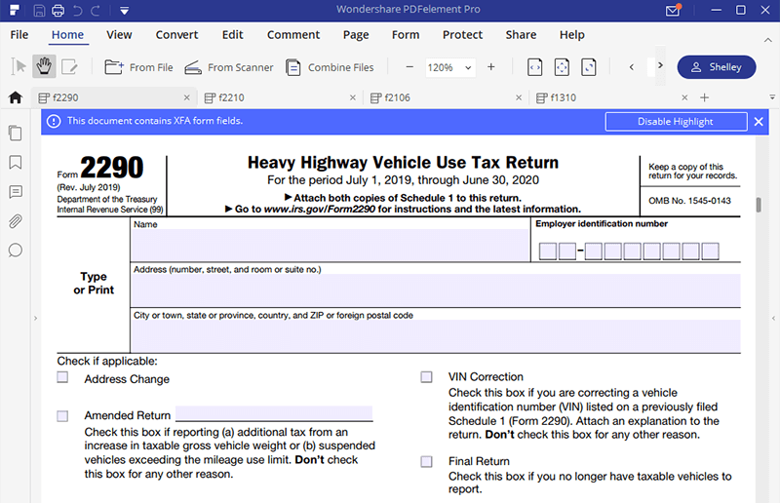Open the 120% zoom level dropdown
Screen dimensions: 780x503
pos(449,67)
